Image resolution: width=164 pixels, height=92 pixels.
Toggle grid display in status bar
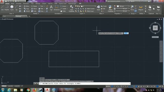112,86
